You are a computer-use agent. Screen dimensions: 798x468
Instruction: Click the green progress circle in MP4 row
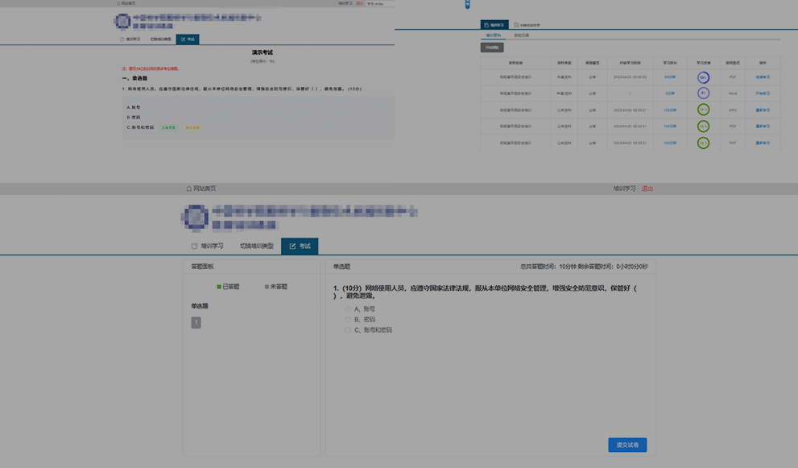pos(703,110)
